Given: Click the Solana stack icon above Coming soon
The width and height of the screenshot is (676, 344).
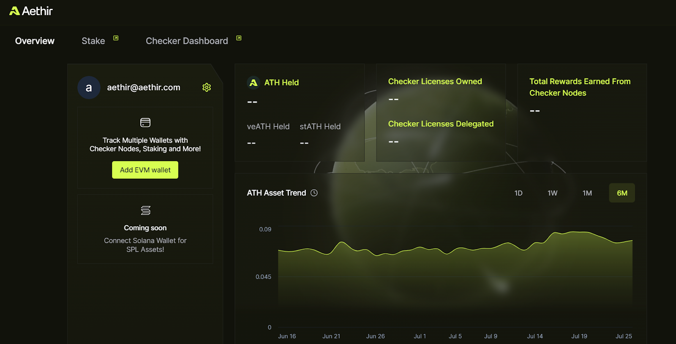Looking at the screenshot, I should pyautogui.click(x=145, y=210).
